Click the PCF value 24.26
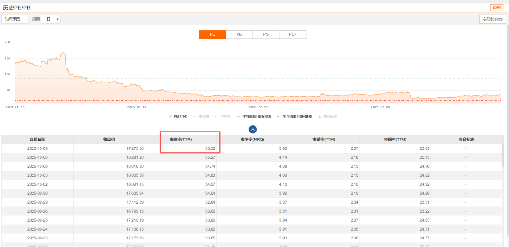The width and height of the screenshot is (509, 247). point(425,193)
